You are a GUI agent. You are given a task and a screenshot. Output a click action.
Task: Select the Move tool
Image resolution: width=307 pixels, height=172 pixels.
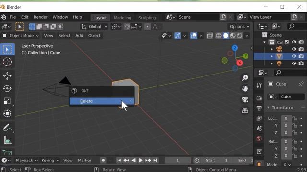coord(7,76)
